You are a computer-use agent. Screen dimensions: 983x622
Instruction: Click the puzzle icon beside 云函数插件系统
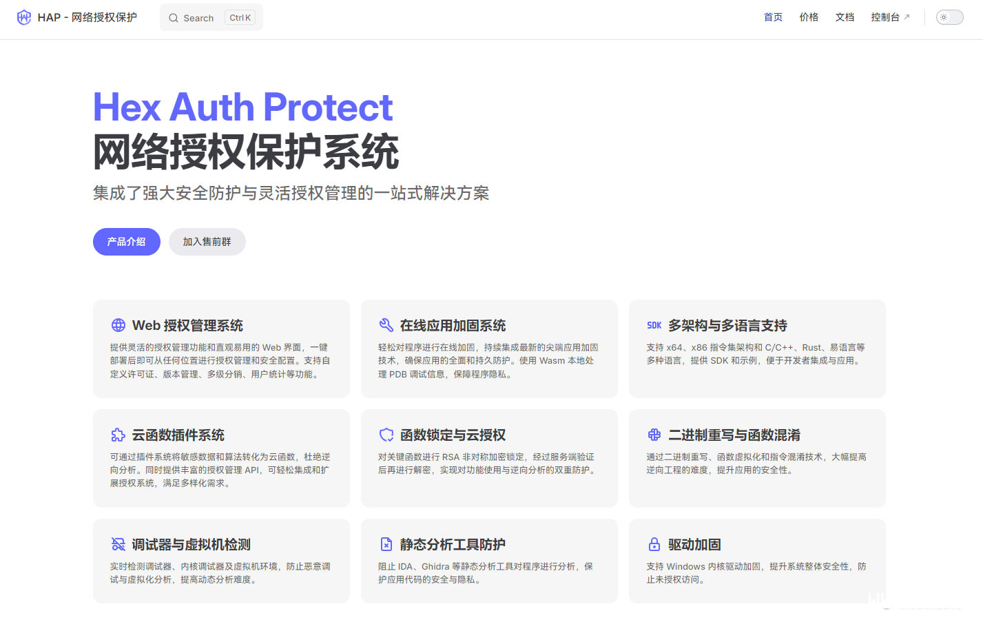pos(118,435)
